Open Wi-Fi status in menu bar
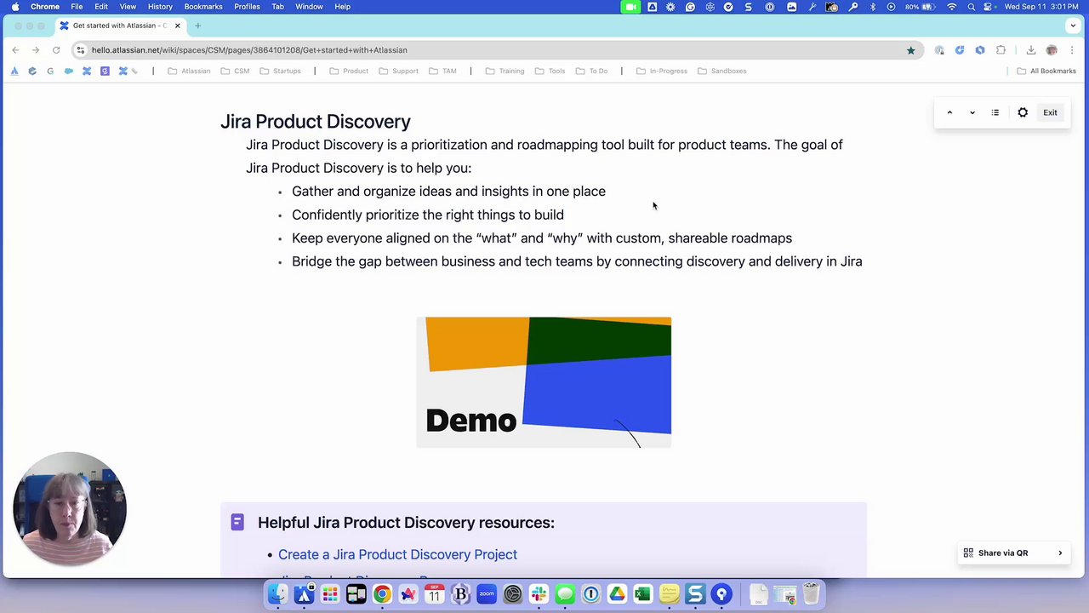This screenshot has width=1089, height=613. (x=951, y=7)
